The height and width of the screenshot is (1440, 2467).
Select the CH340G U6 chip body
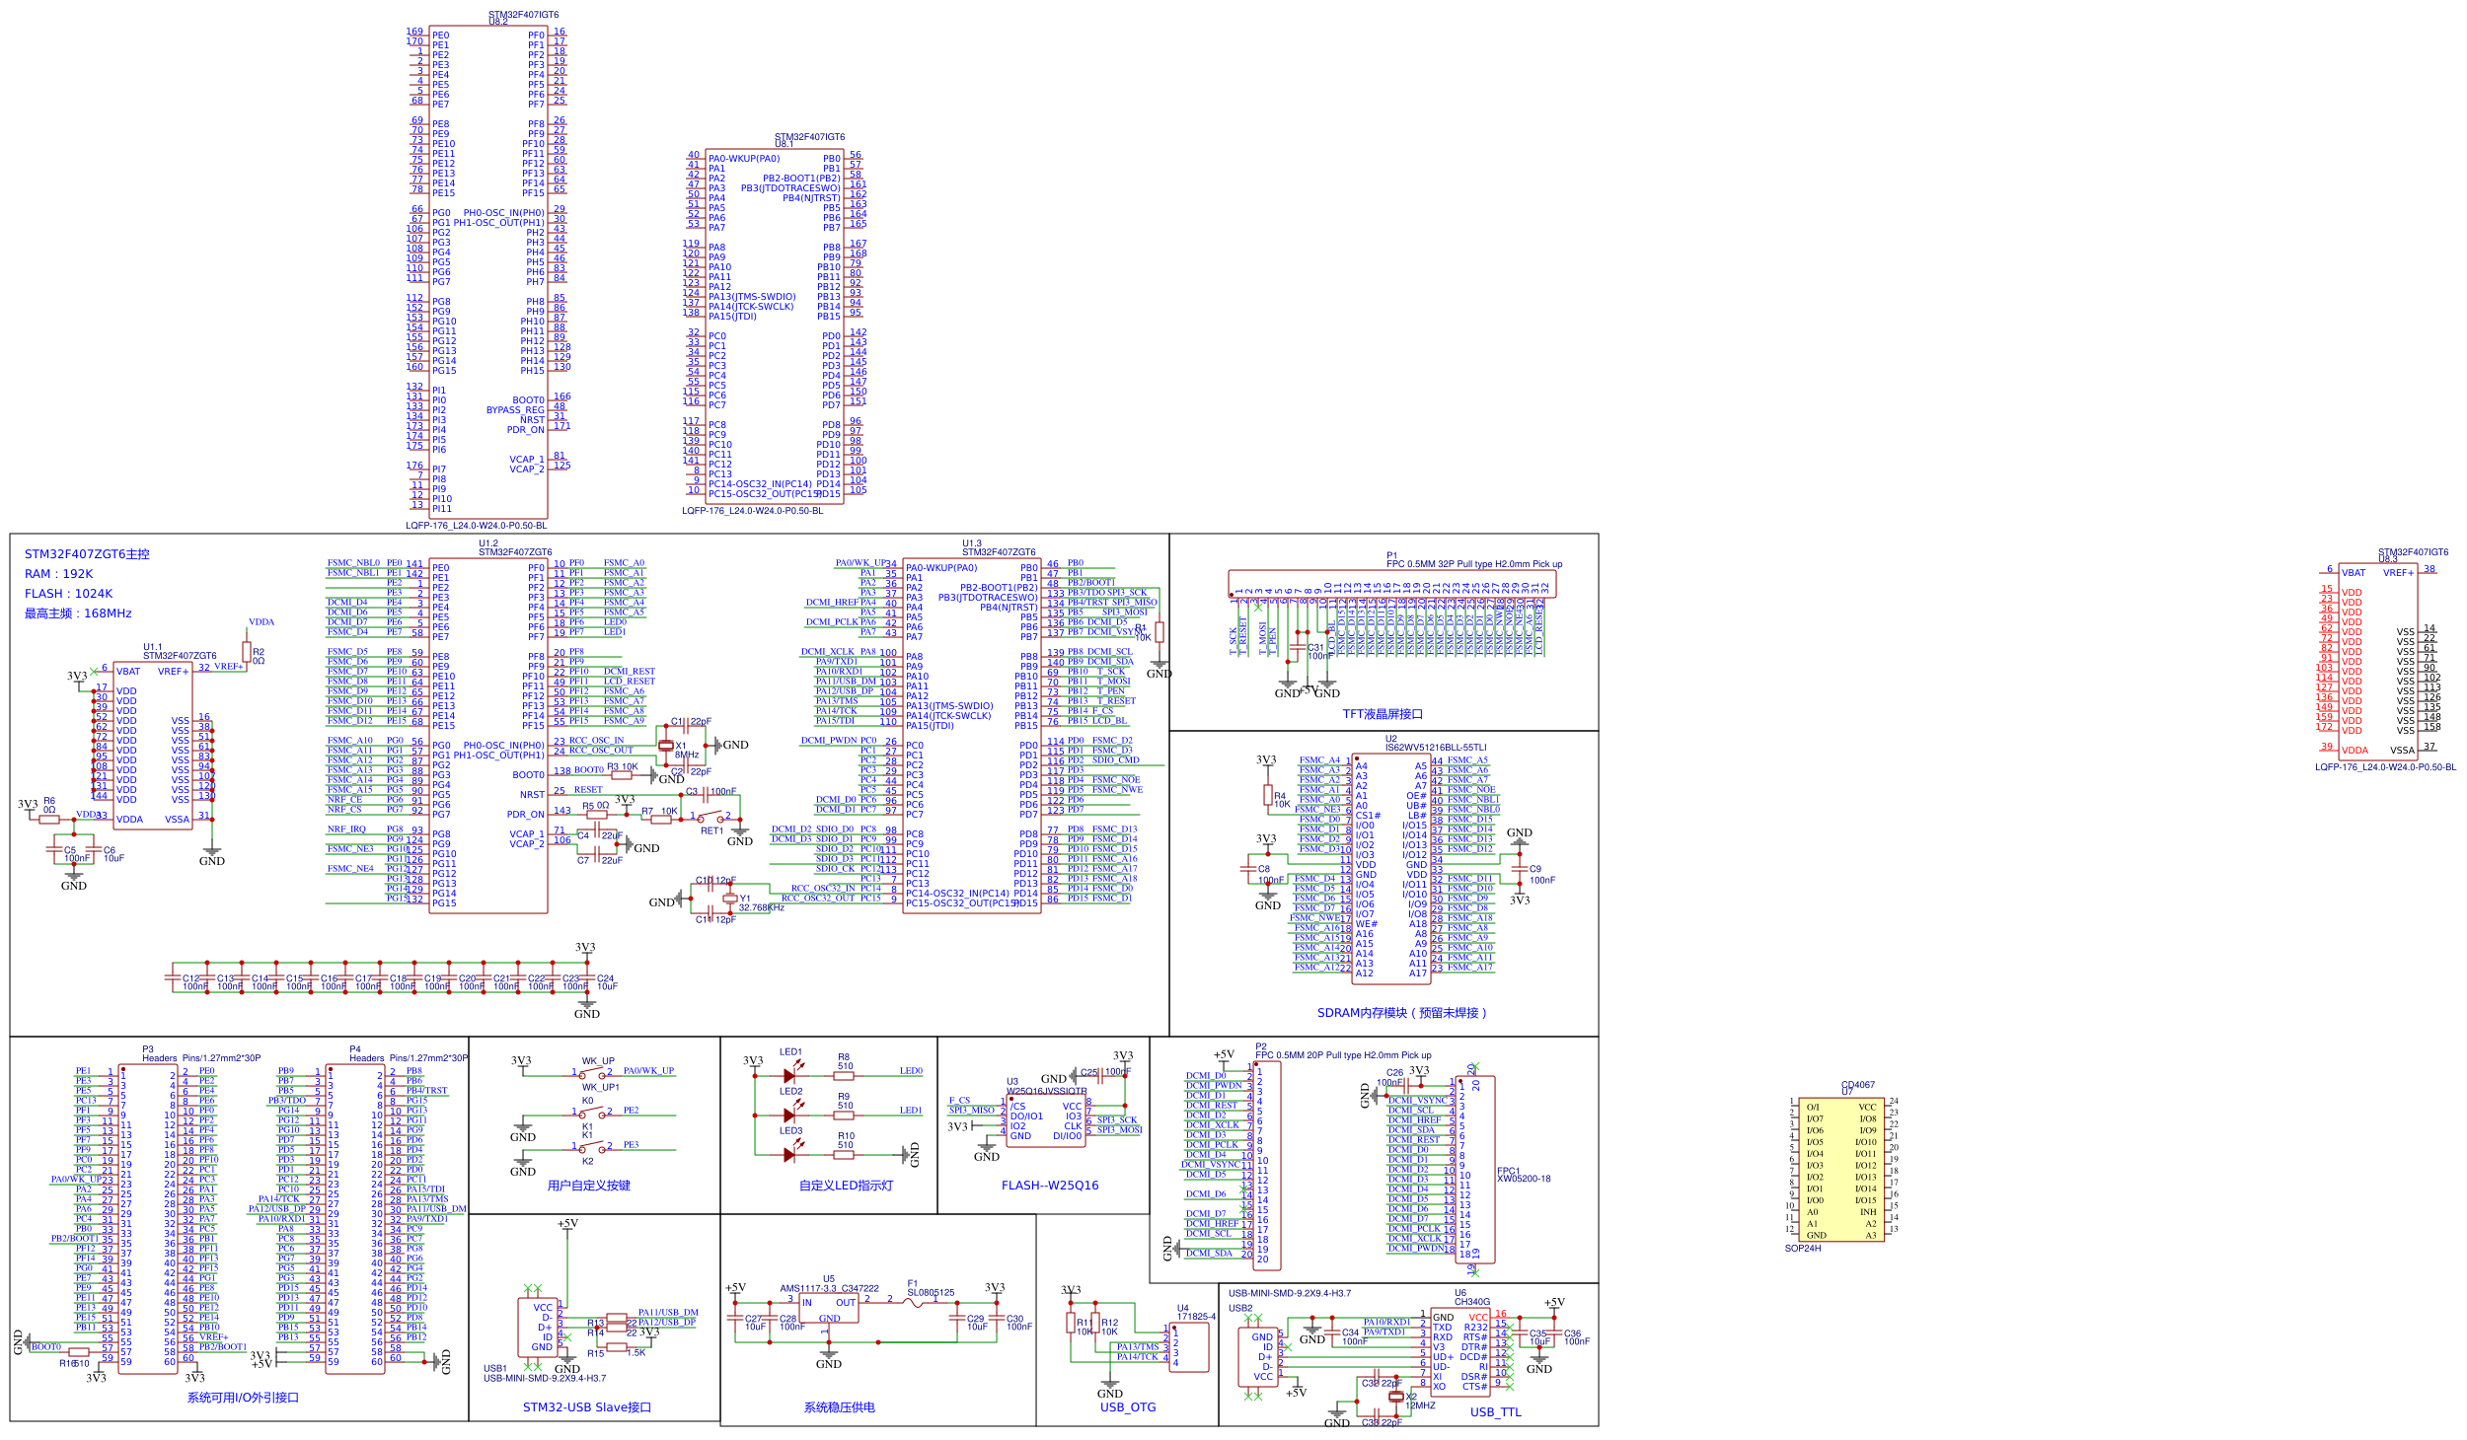click(x=1458, y=1351)
